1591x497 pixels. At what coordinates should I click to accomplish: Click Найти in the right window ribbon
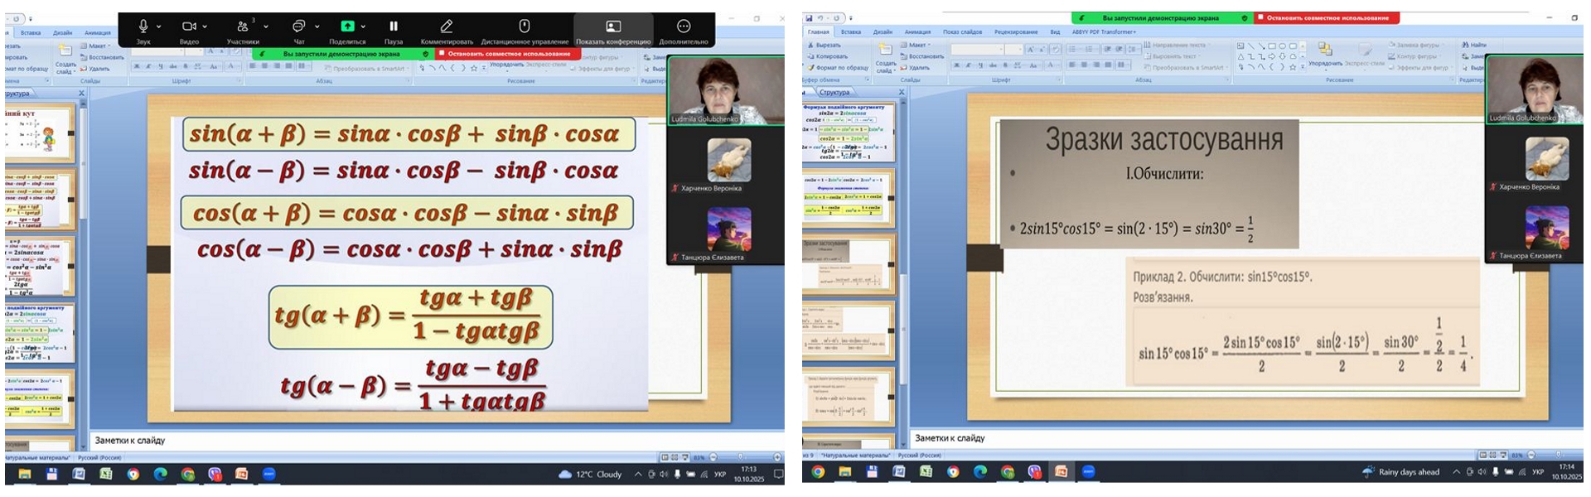[1475, 45]
